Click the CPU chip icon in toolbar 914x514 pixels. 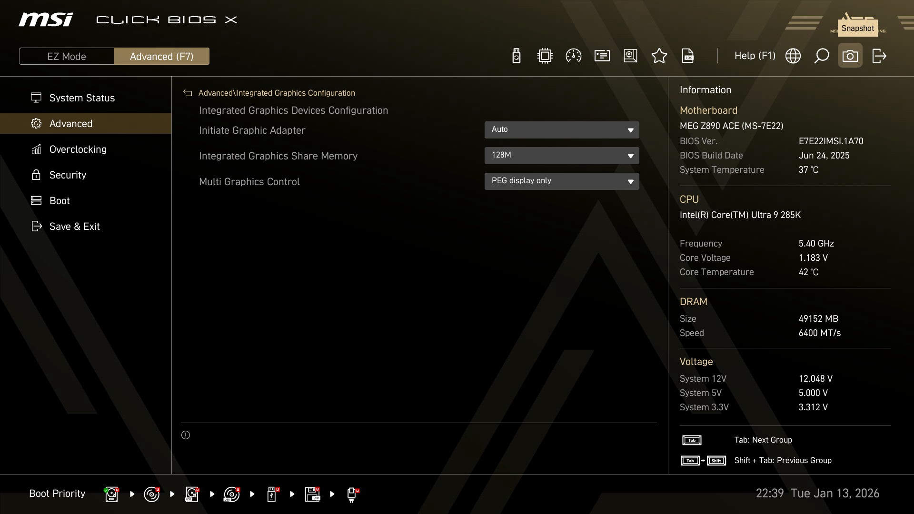[545, 56]
